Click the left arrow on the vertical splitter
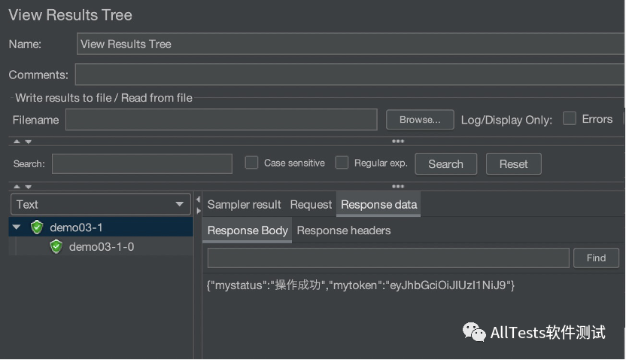Screen dimensions: 626x360 click(198, 199)
